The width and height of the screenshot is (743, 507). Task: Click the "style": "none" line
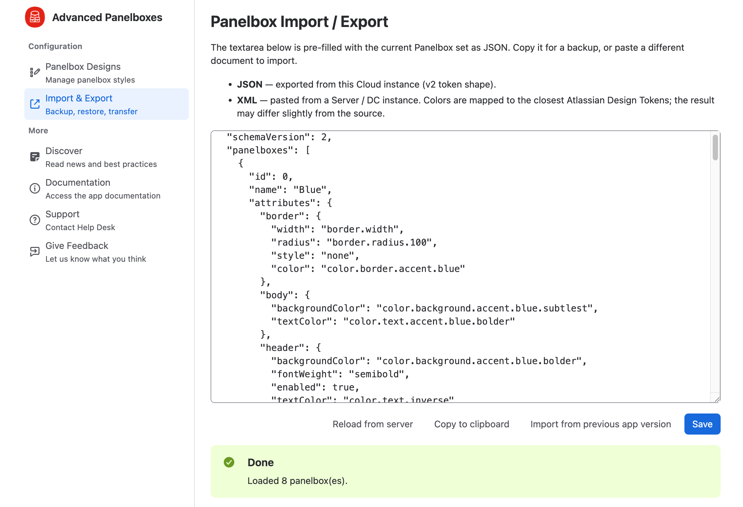pyautogui.click(x=315, y=255)
